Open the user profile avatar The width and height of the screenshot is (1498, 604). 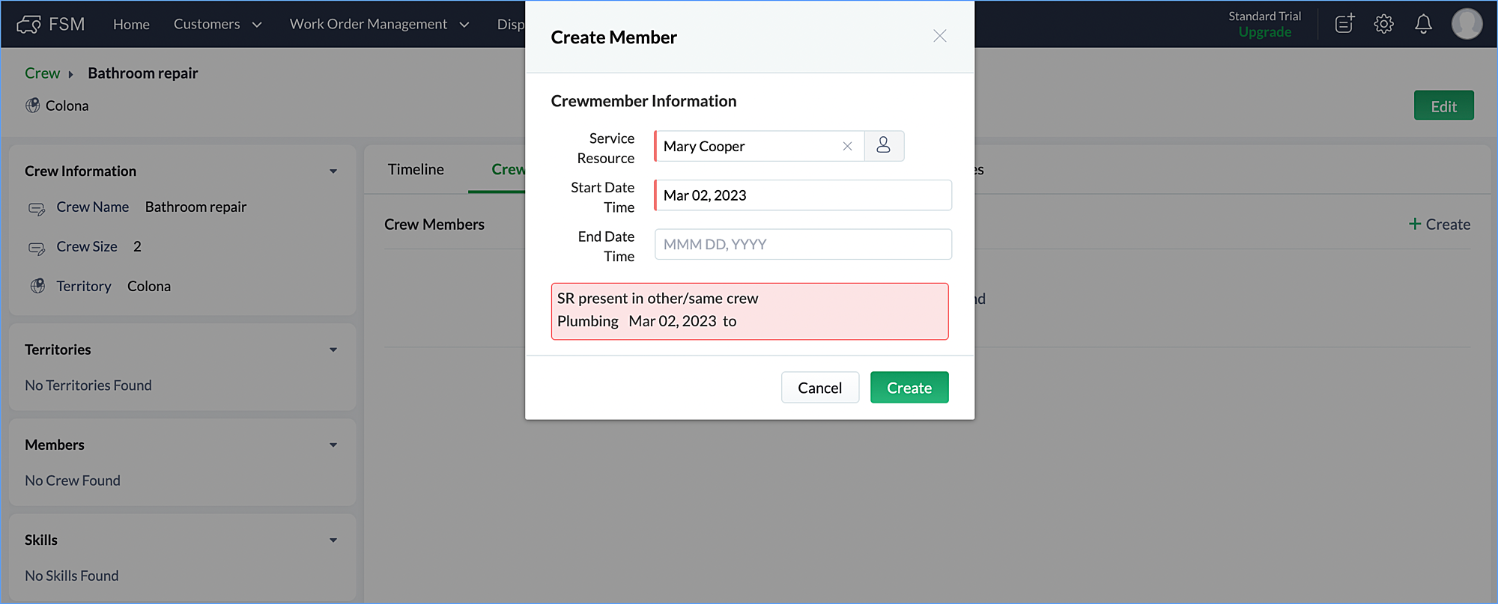coord(1466,24)
